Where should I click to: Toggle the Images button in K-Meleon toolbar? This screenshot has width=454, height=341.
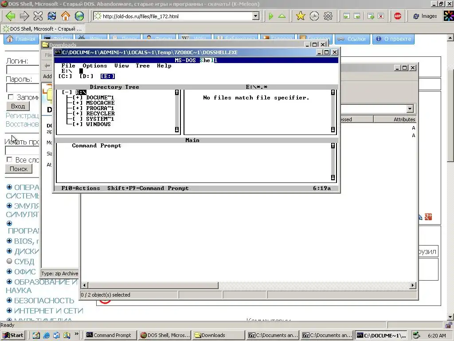(425, 16)
